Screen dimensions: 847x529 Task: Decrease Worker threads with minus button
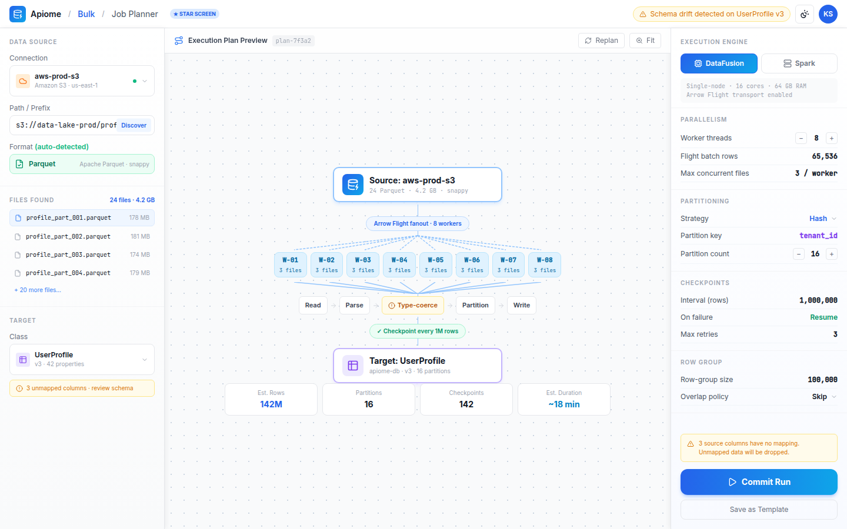(x=801, y=138)
